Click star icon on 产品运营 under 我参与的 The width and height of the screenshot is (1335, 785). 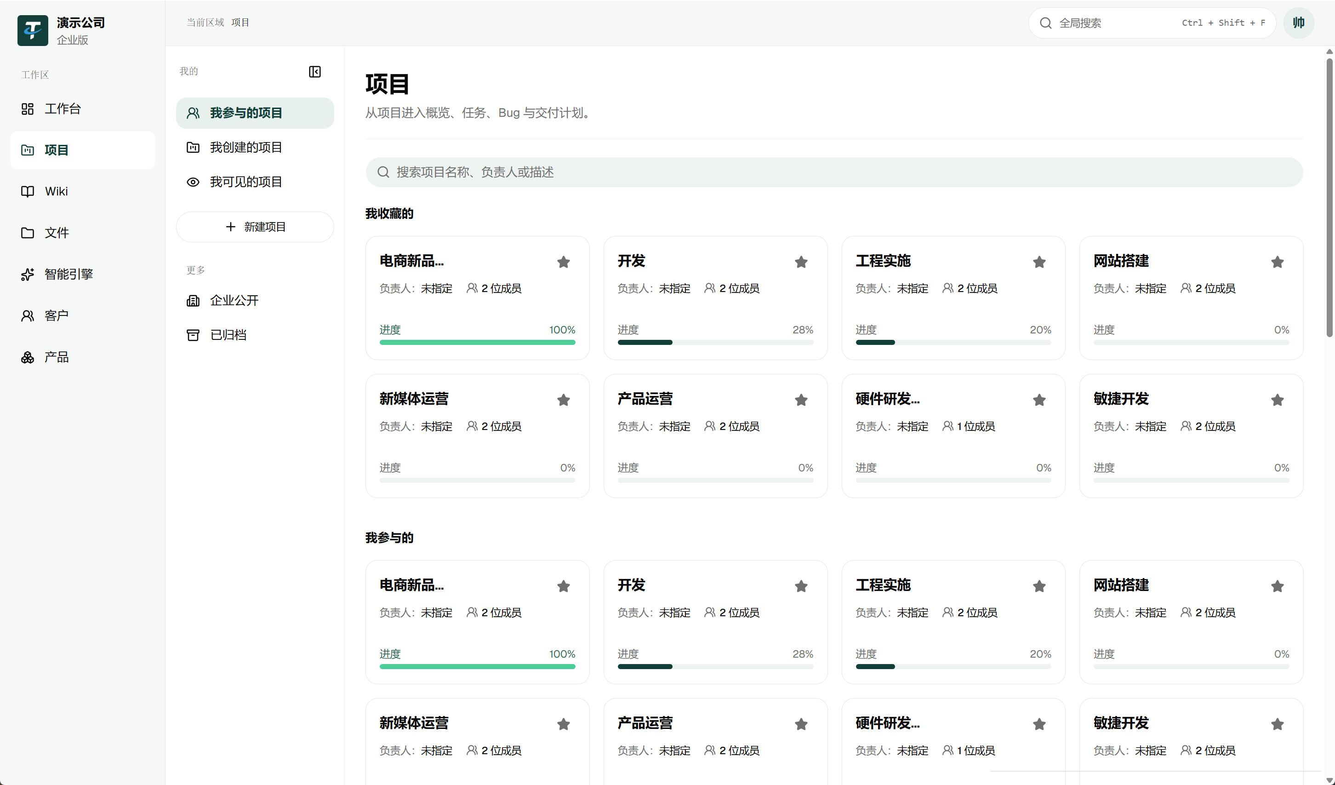tap(801, 724)
